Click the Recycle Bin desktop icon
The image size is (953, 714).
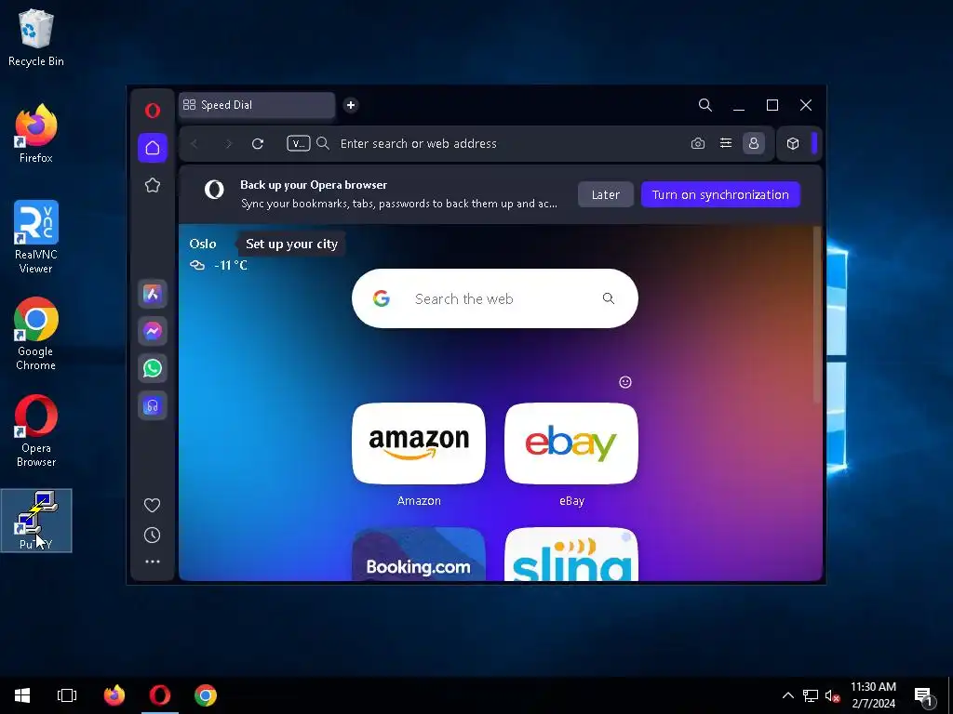pos(36,37)
